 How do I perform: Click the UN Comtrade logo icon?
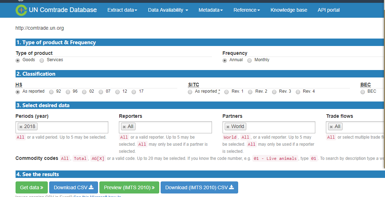pyautogui.click(x=21, y=10)
